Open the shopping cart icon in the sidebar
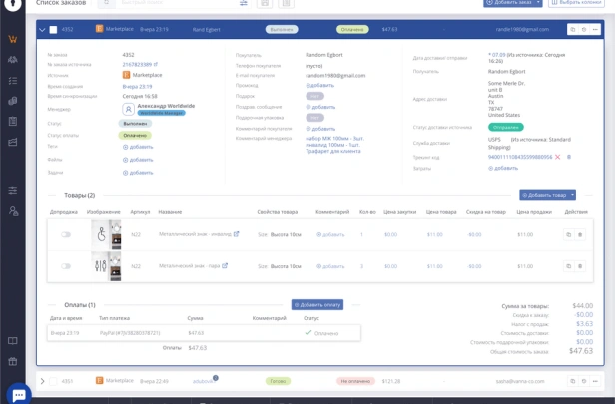 click(x=13, y=40)
